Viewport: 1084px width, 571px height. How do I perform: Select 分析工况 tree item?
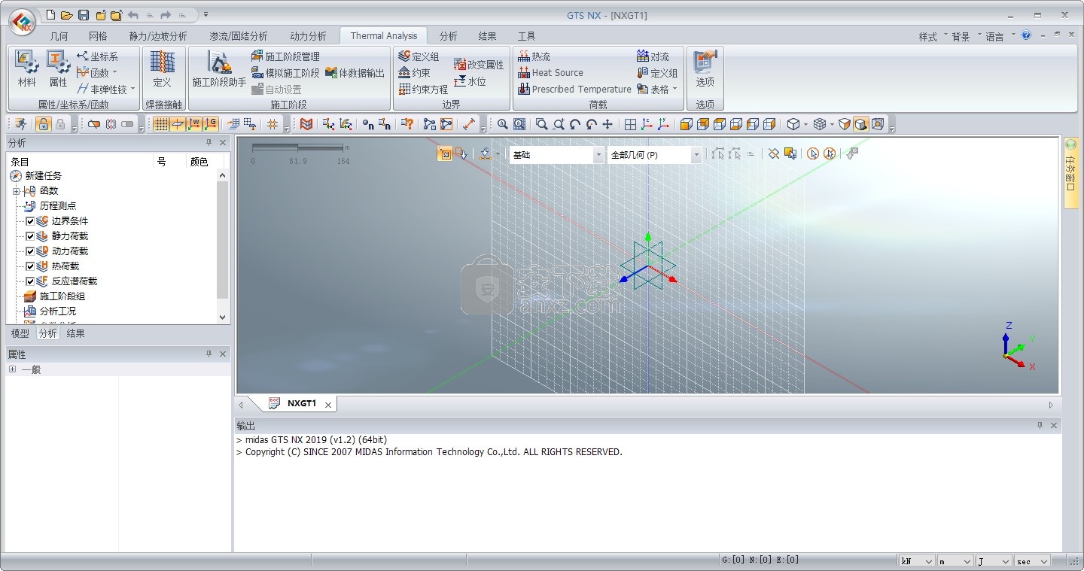[50, 311]
